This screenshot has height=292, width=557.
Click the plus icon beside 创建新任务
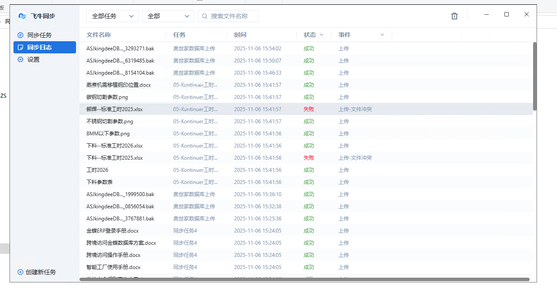tap(20, 272)
